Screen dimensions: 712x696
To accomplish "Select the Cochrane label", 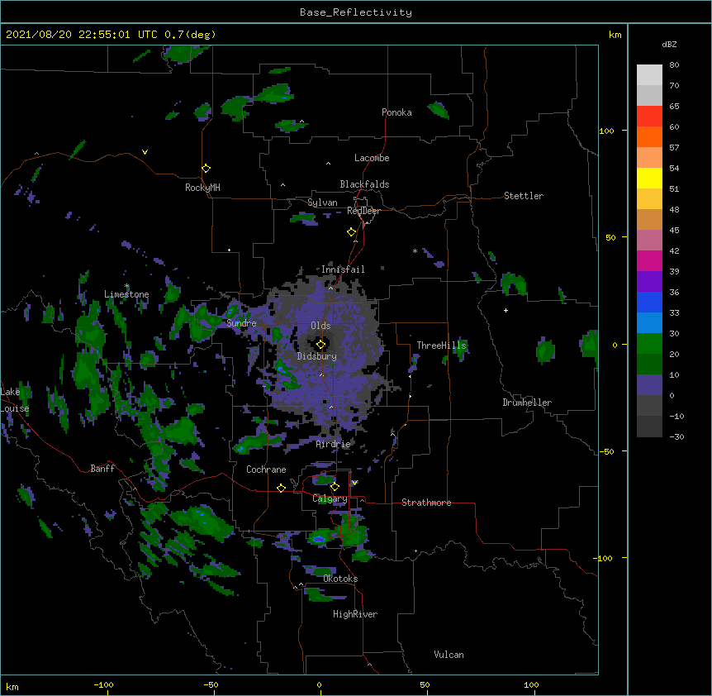I will point(266,470).
